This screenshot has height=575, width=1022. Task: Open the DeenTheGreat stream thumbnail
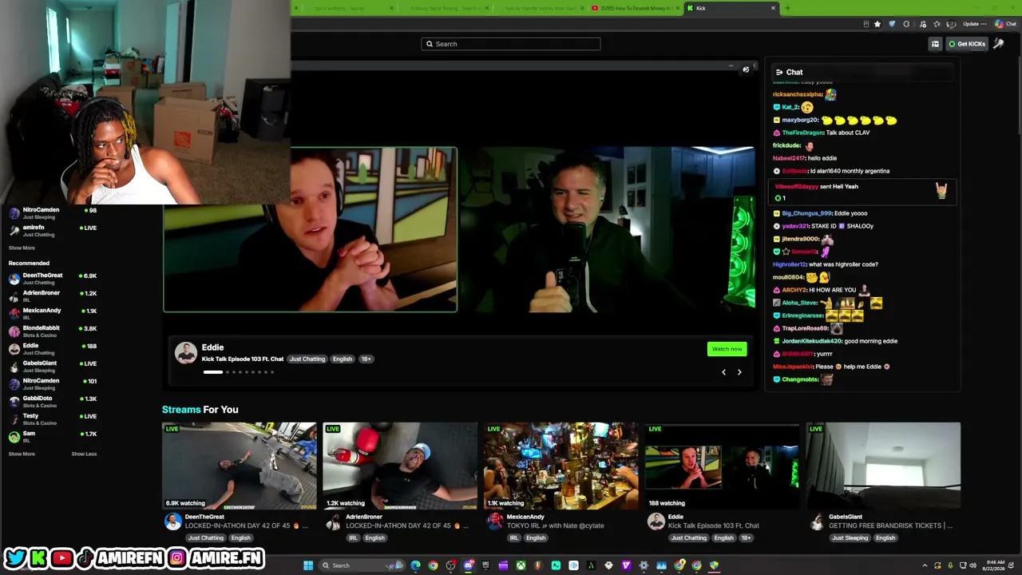240,466
